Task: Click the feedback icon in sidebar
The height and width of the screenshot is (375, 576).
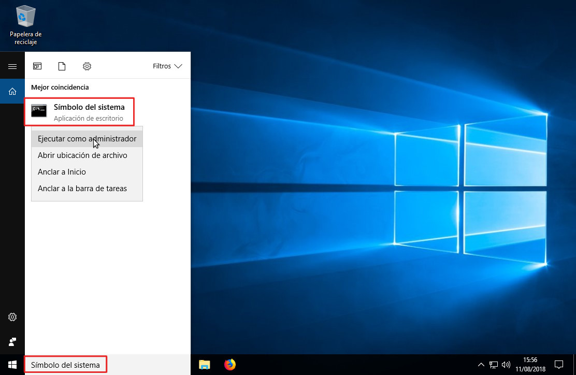Action: coord(12,342)
